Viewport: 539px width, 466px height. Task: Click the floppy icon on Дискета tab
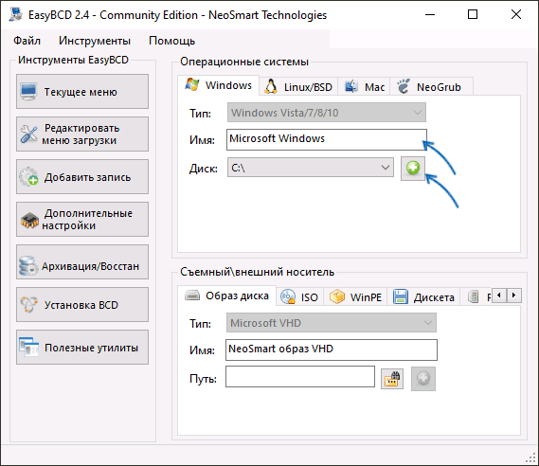(x=401, y=296)
